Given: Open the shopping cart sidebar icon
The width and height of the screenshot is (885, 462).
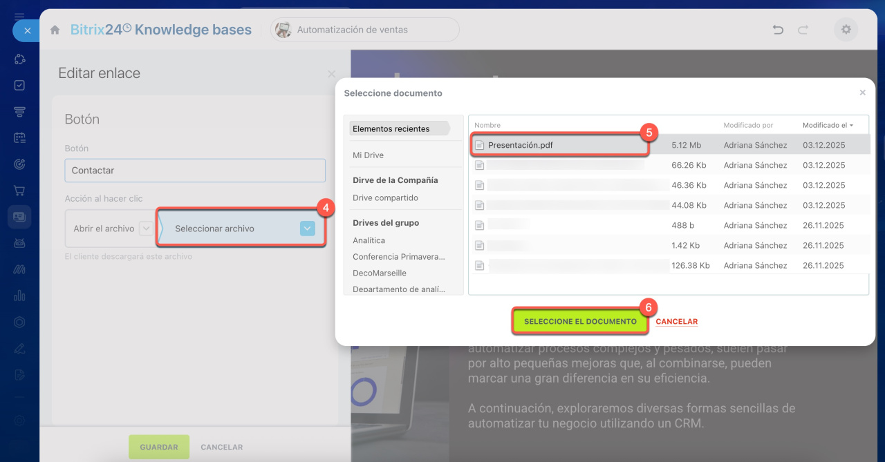Looking at the screenshot, I should [19, 190].
